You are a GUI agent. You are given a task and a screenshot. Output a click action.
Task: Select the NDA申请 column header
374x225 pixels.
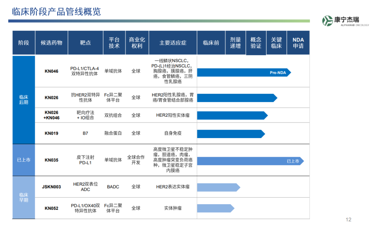(x=298, y=43)
